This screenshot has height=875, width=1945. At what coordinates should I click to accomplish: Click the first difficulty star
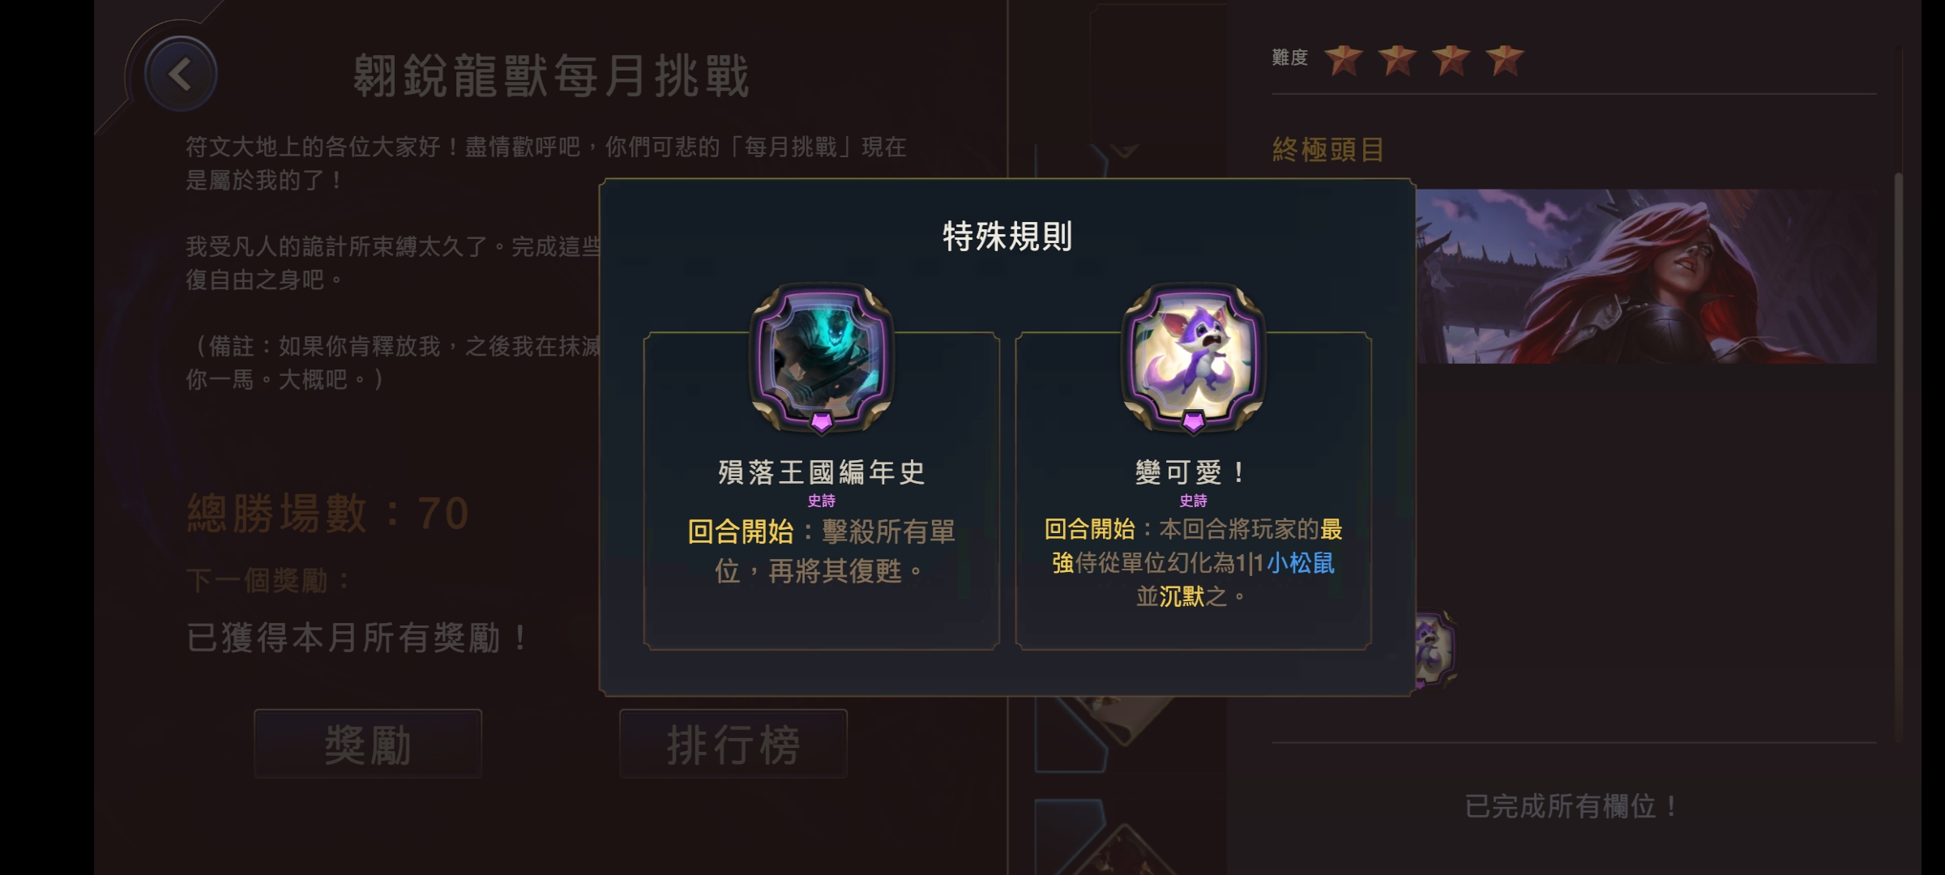tap(1344, 59)
